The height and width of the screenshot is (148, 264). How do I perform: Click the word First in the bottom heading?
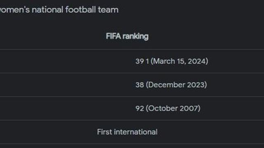coord(104,132)
